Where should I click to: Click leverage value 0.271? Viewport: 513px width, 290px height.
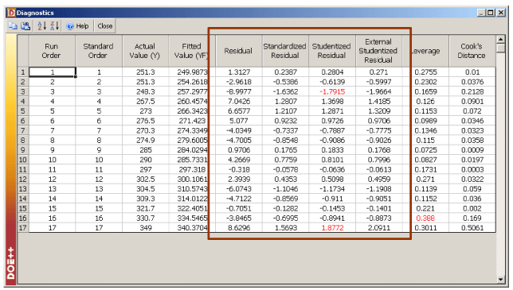(x=425, y=179)
